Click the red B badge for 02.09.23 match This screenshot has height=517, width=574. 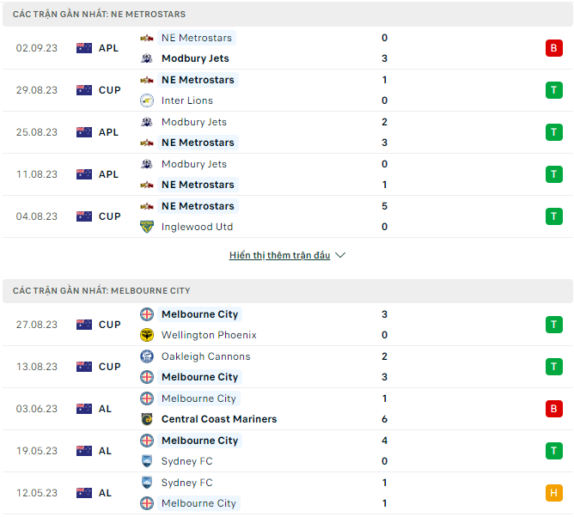[x=553, y=48]
